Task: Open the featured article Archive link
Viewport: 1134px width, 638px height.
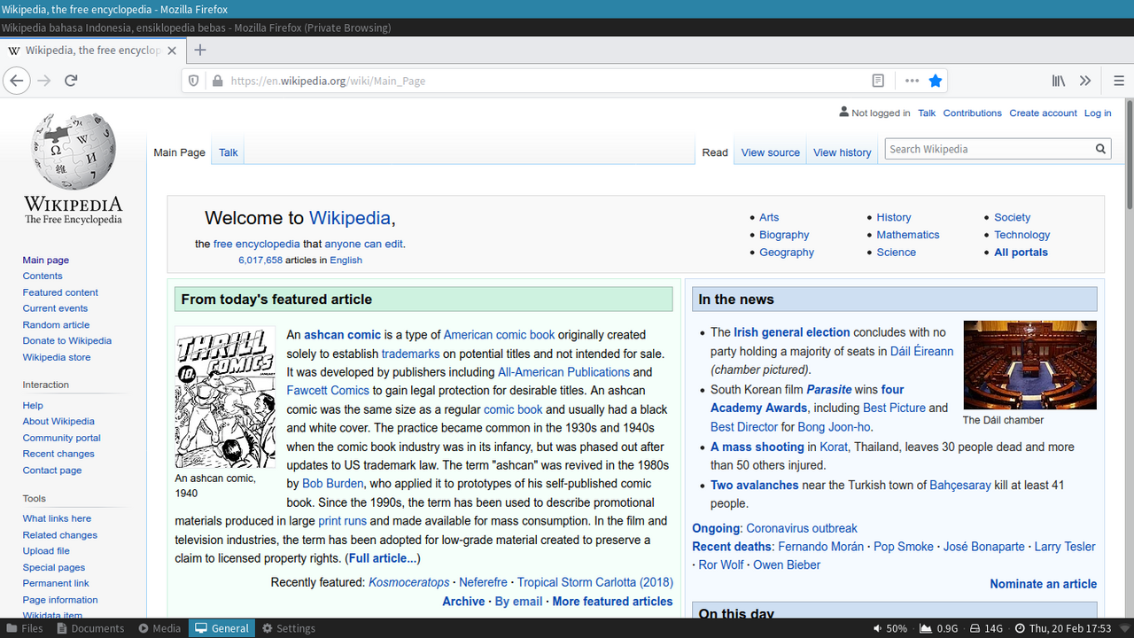Action: 463,602
